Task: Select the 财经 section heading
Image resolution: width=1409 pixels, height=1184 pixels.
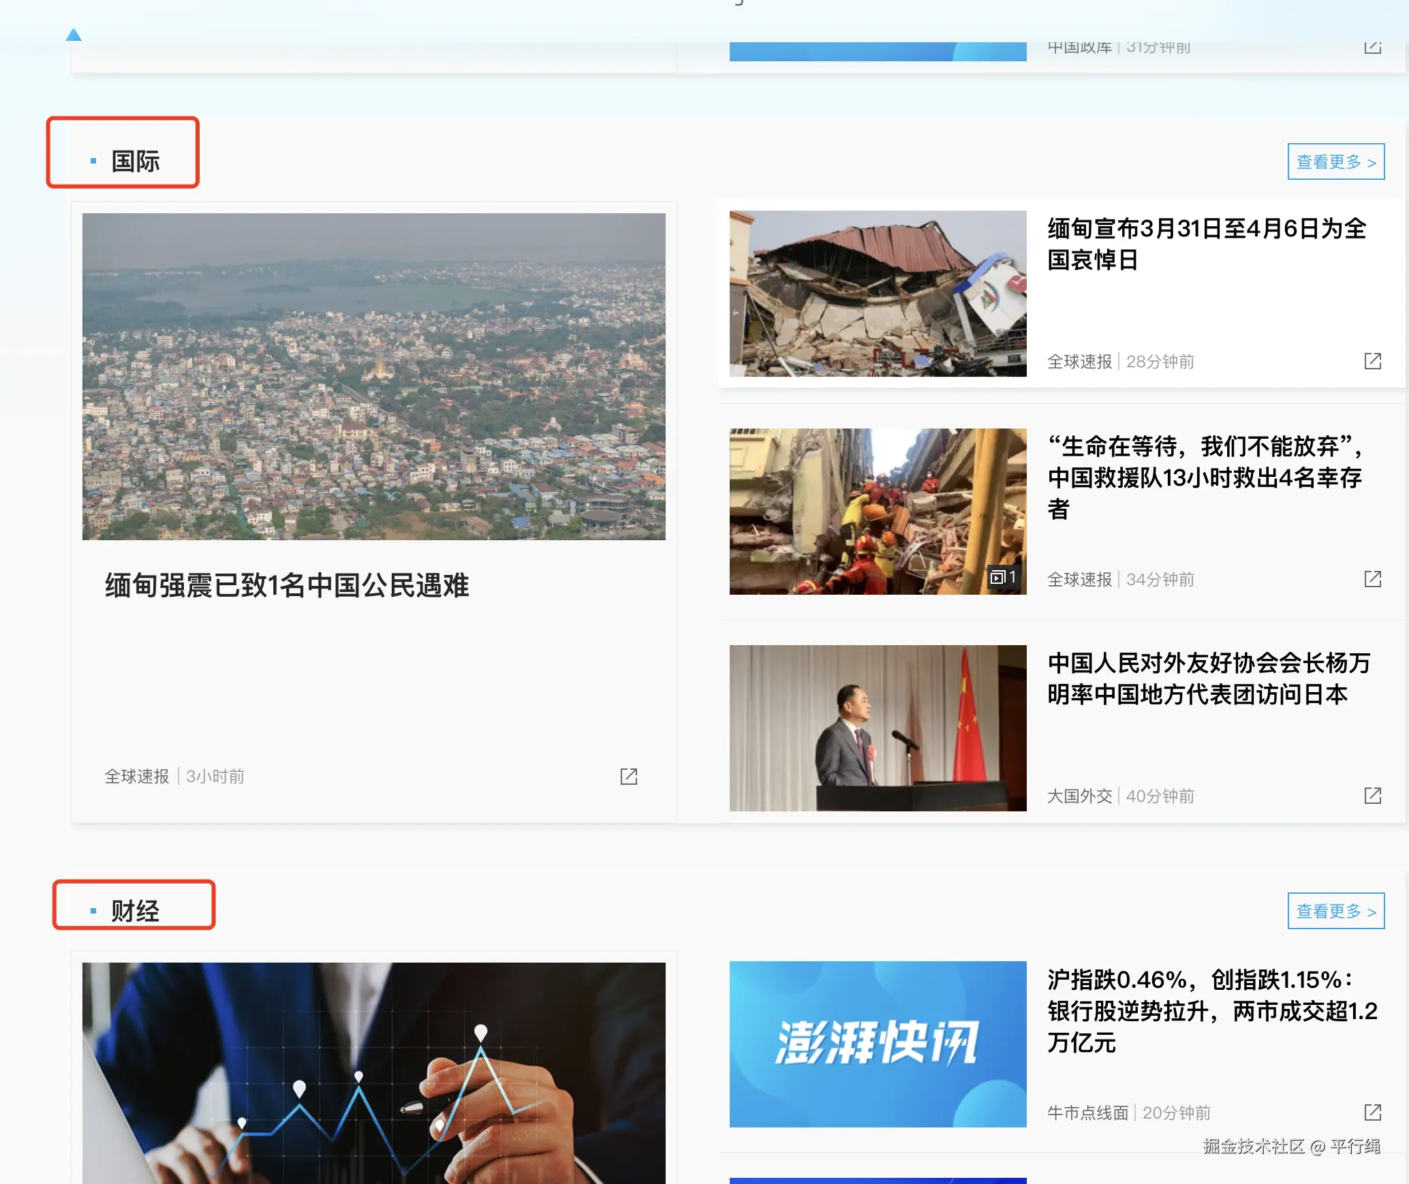Action: tap(135, 910)
